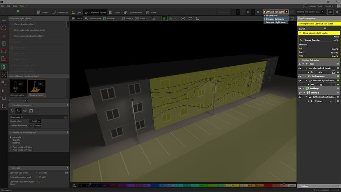
Task: Switch to the Export mode tab
Action: click(x=115, y=12)
